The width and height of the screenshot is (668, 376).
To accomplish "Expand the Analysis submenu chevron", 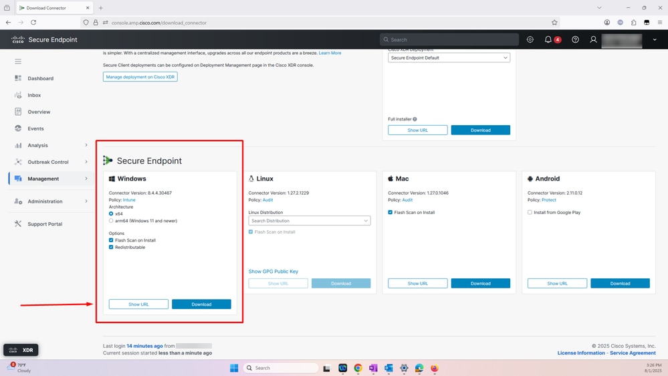I will [86, 145].
